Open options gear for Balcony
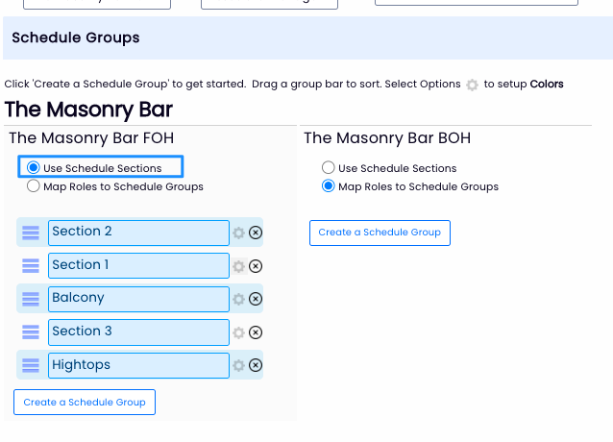This screenshot has height=442, width=613. click(238, 300)
